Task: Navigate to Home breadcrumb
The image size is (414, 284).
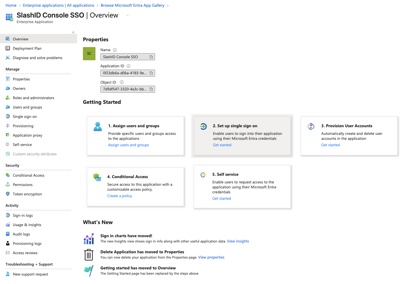Action: click(11, 5)
